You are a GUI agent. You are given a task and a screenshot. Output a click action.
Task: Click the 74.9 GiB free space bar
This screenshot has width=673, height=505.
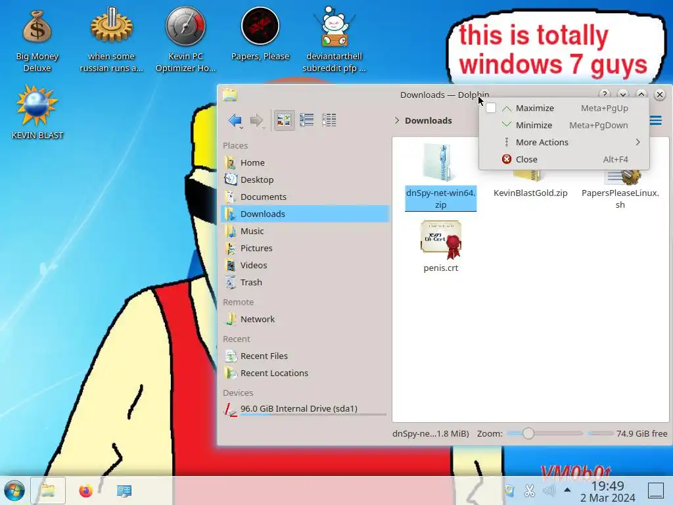601,434
